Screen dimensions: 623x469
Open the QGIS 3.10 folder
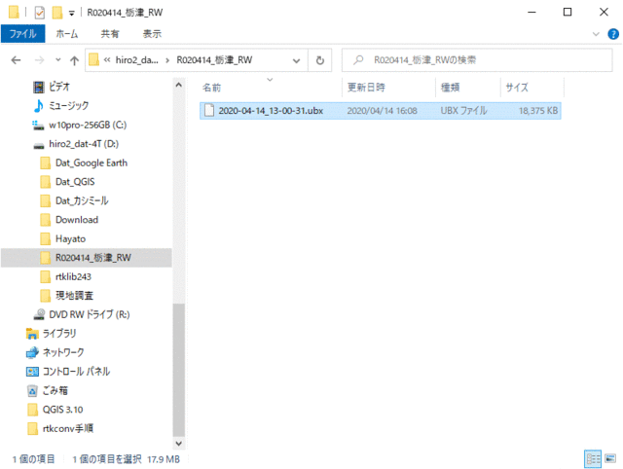coord(62,410)
